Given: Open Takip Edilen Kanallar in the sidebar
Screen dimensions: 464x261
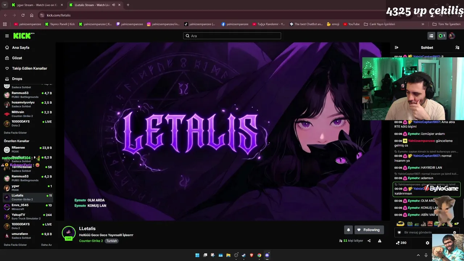Looking at the screenshot, I should coord(29,68).
